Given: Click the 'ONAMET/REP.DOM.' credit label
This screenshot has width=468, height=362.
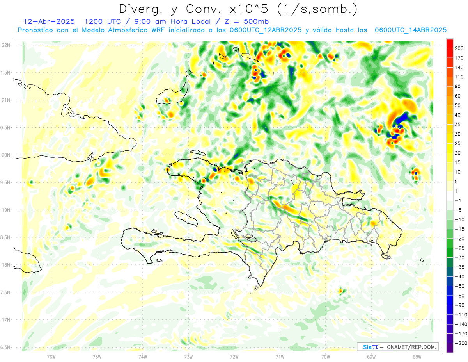Looking at the screenshot, I should pos(412,347).
